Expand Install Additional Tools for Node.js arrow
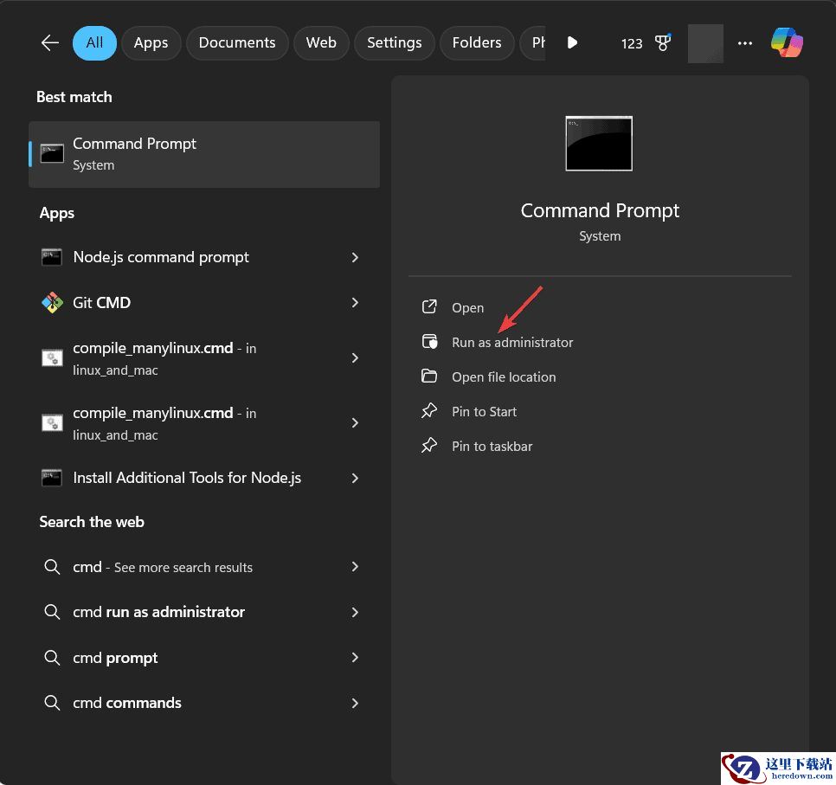 pyautogui.click(x=355, y=478)
